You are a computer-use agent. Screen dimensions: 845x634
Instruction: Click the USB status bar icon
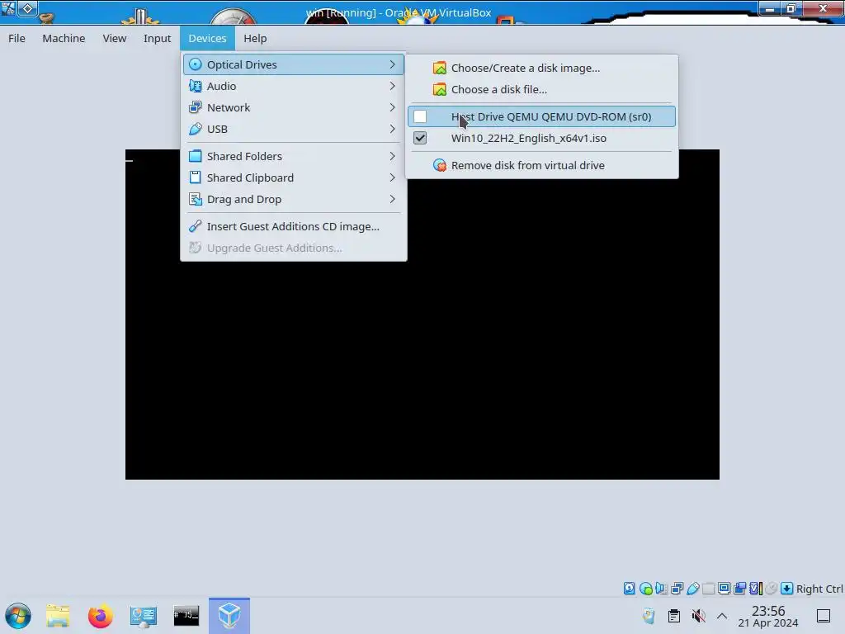pyautogui.click(x=693, y=588)
